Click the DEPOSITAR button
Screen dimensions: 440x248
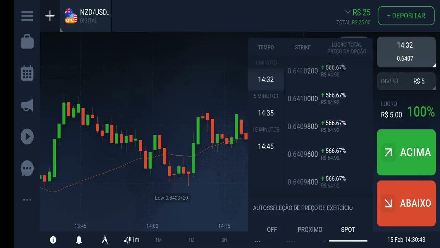406,15
